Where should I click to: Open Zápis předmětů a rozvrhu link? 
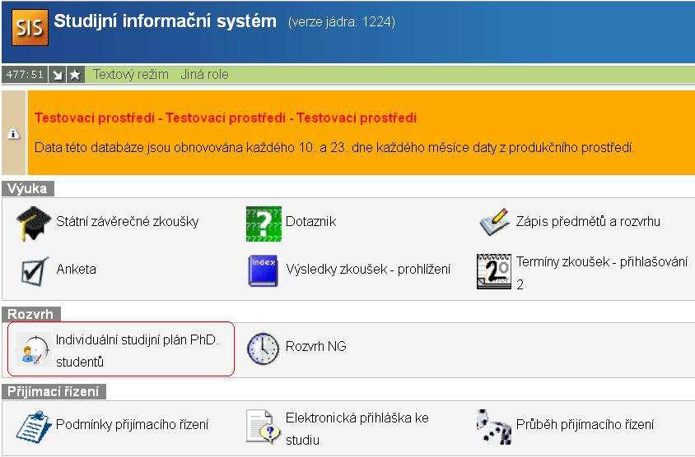(588, 221)
